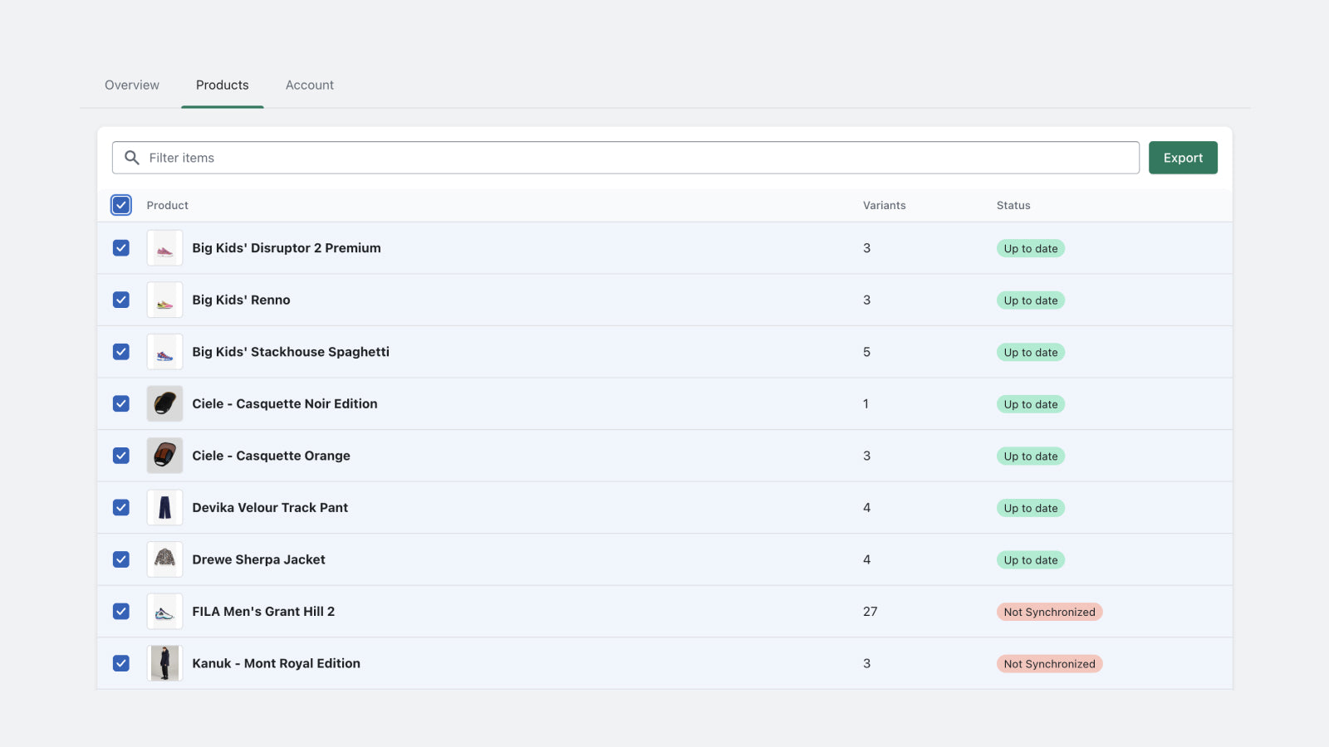This screenshot has width=1329, height=747.
Task: Click the Ciele Casquette Orange cap image
Action: (x=164, y=456)
